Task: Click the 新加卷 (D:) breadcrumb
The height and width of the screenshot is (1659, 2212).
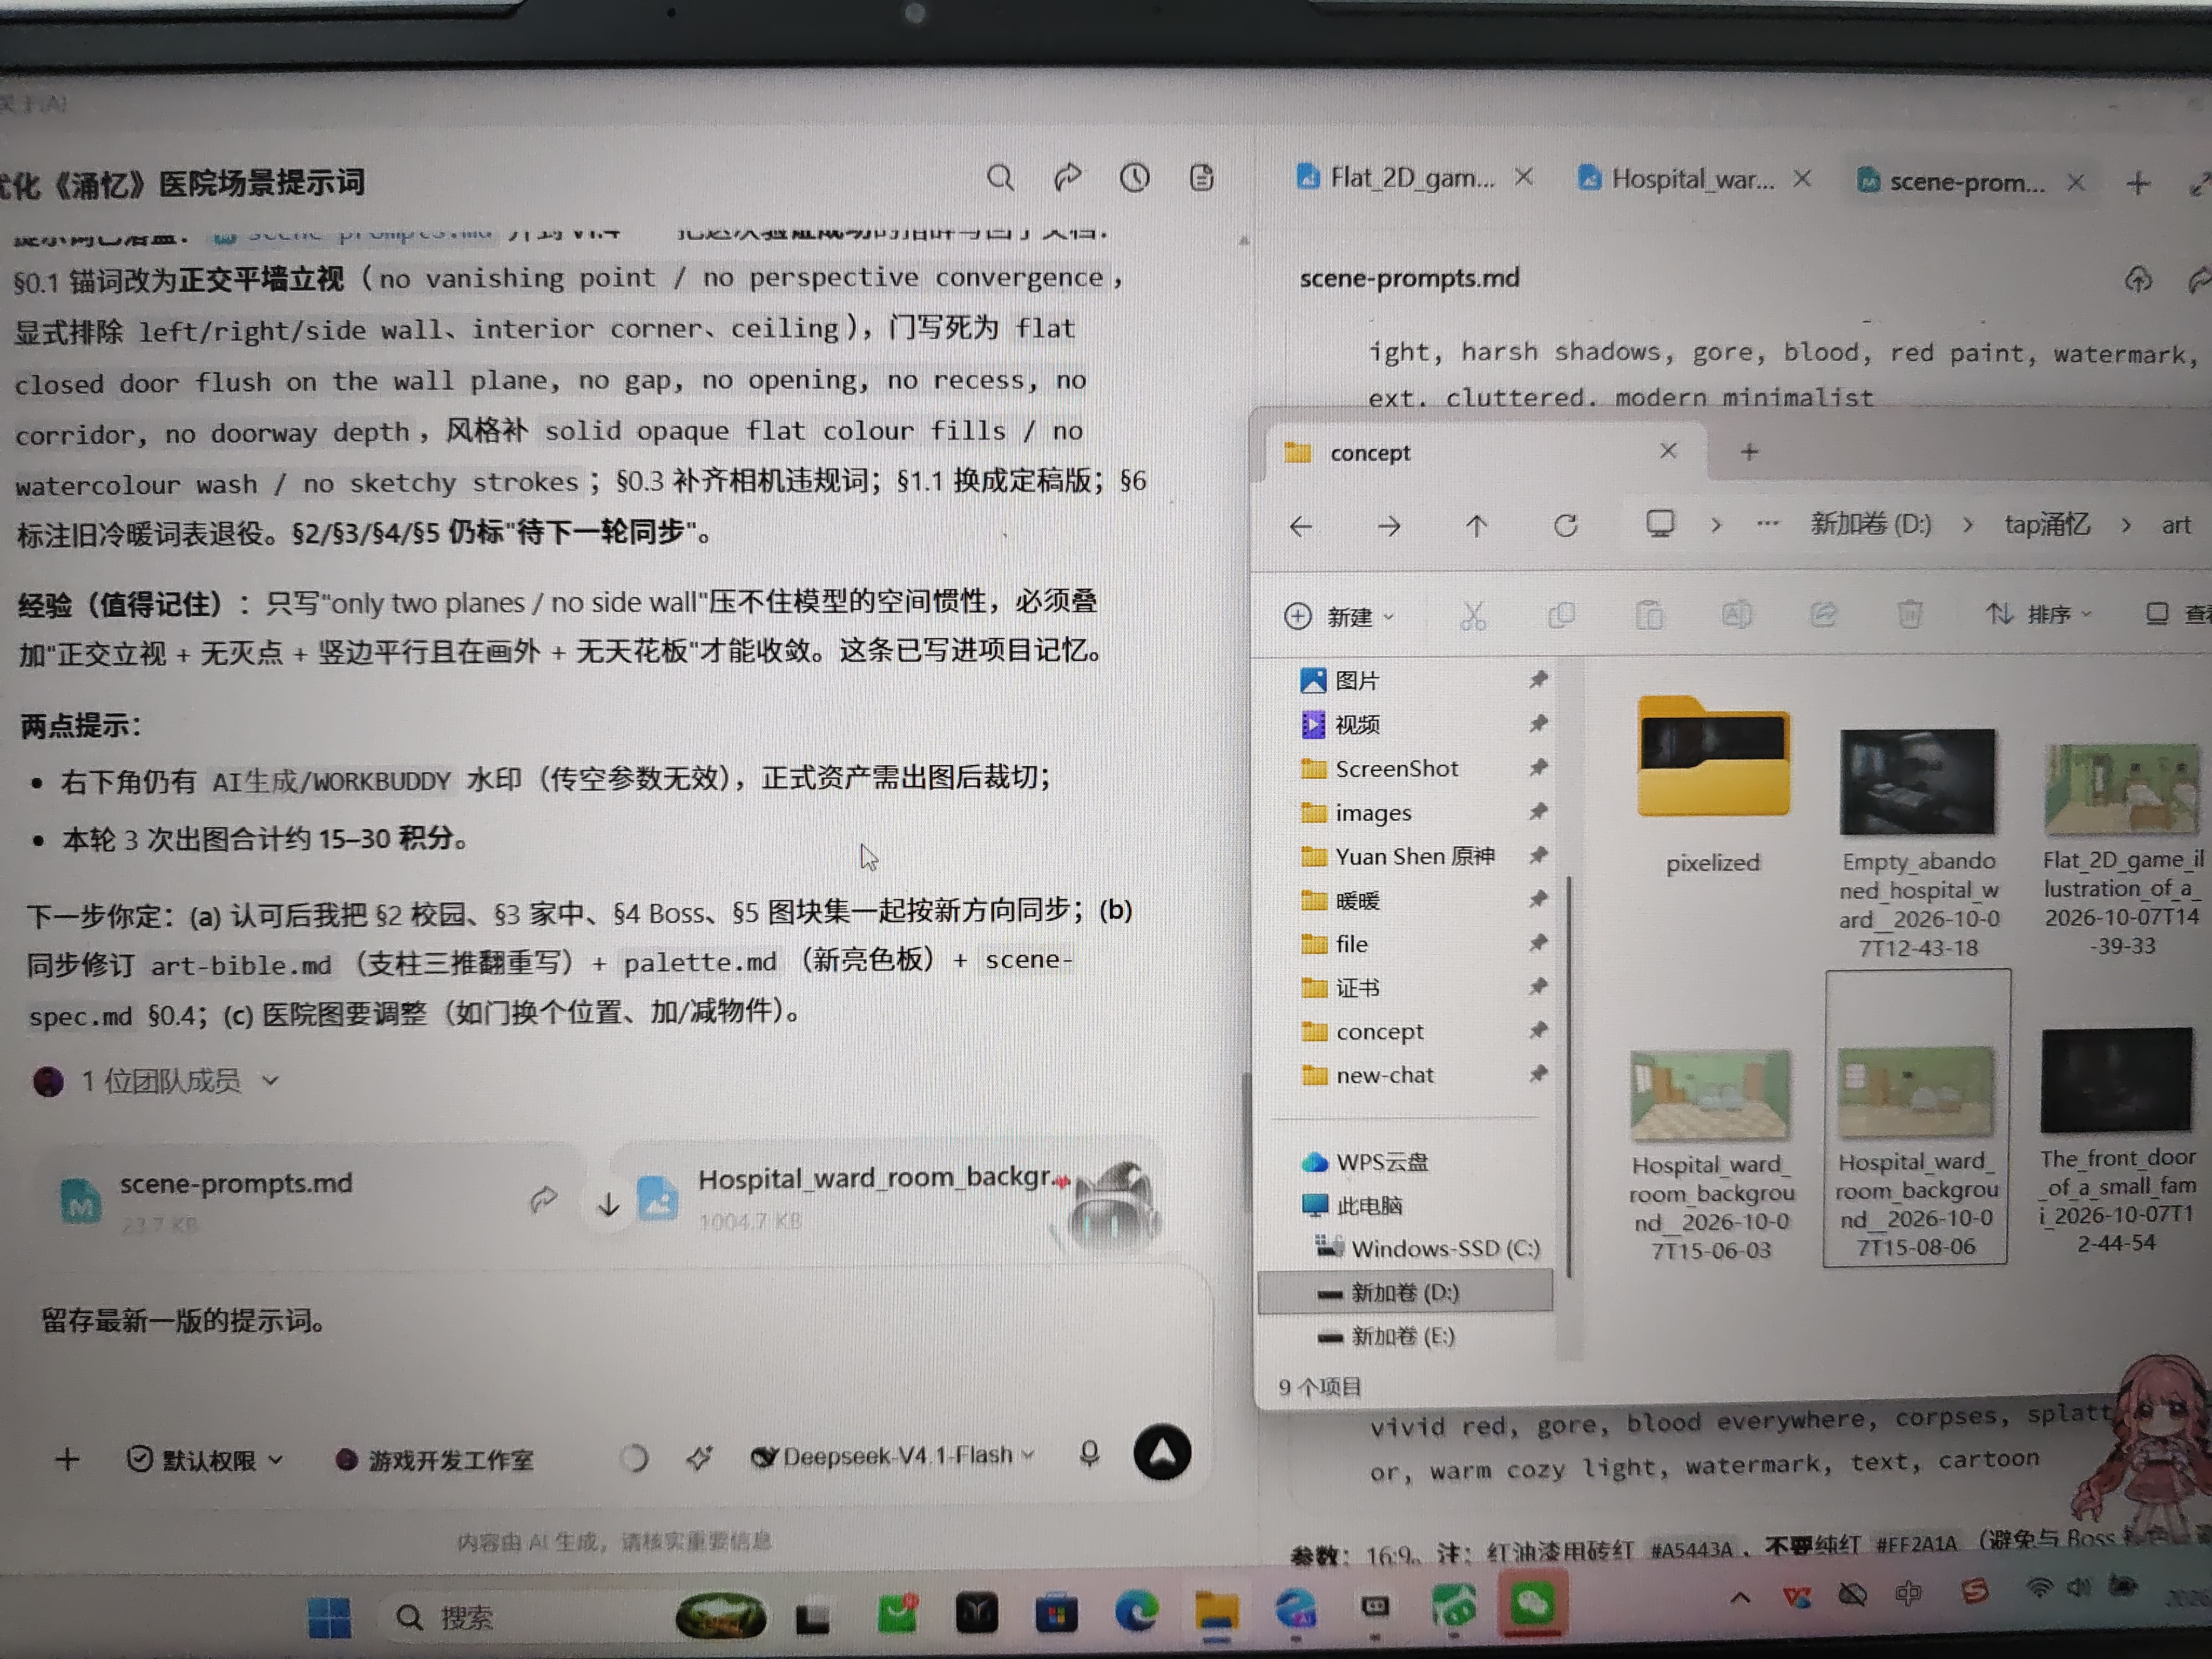Action: point(1870,524)
